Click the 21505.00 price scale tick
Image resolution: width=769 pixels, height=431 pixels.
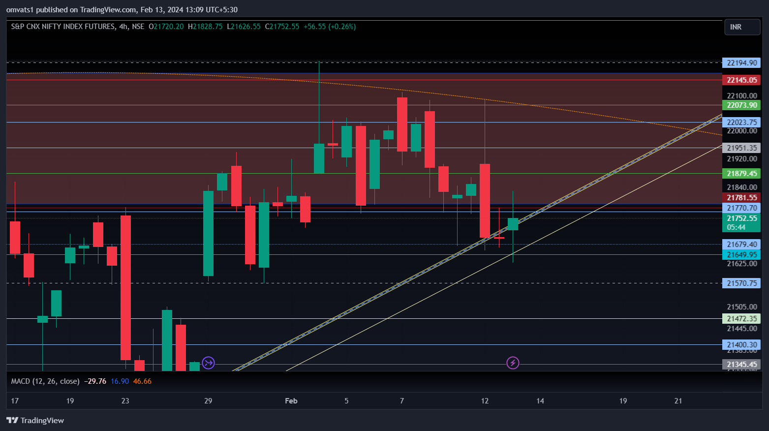click(x=742, y=307)
